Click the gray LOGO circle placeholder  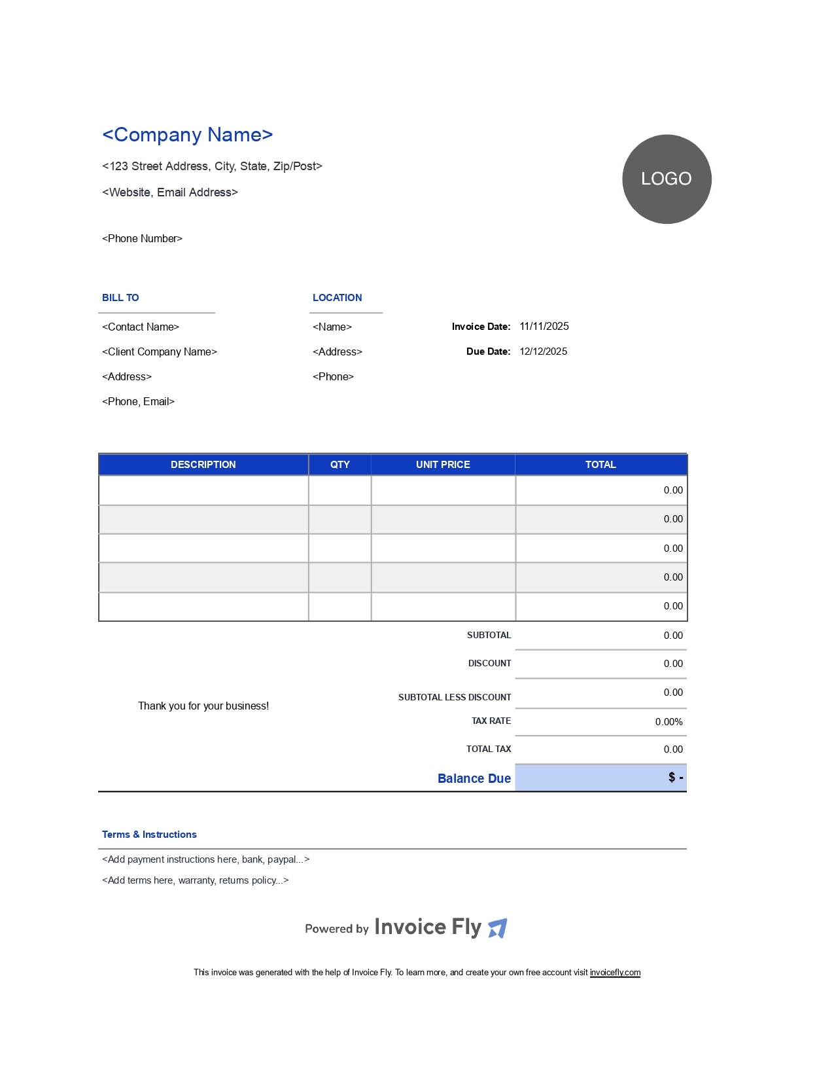click(666, 179)
